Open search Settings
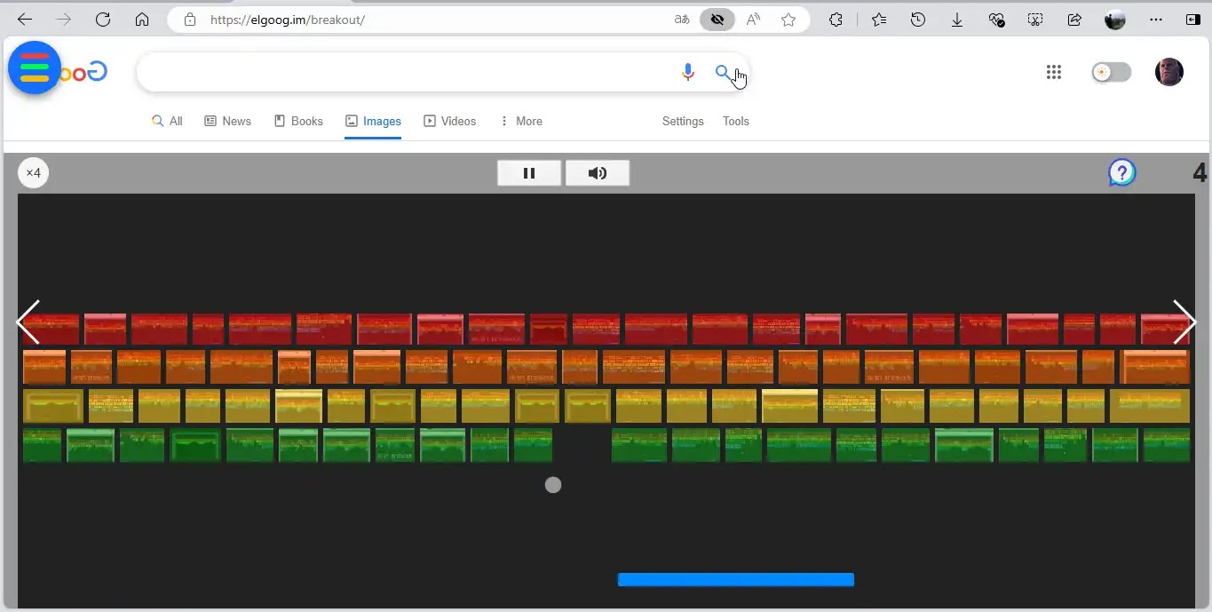 [x=683, y=122]
